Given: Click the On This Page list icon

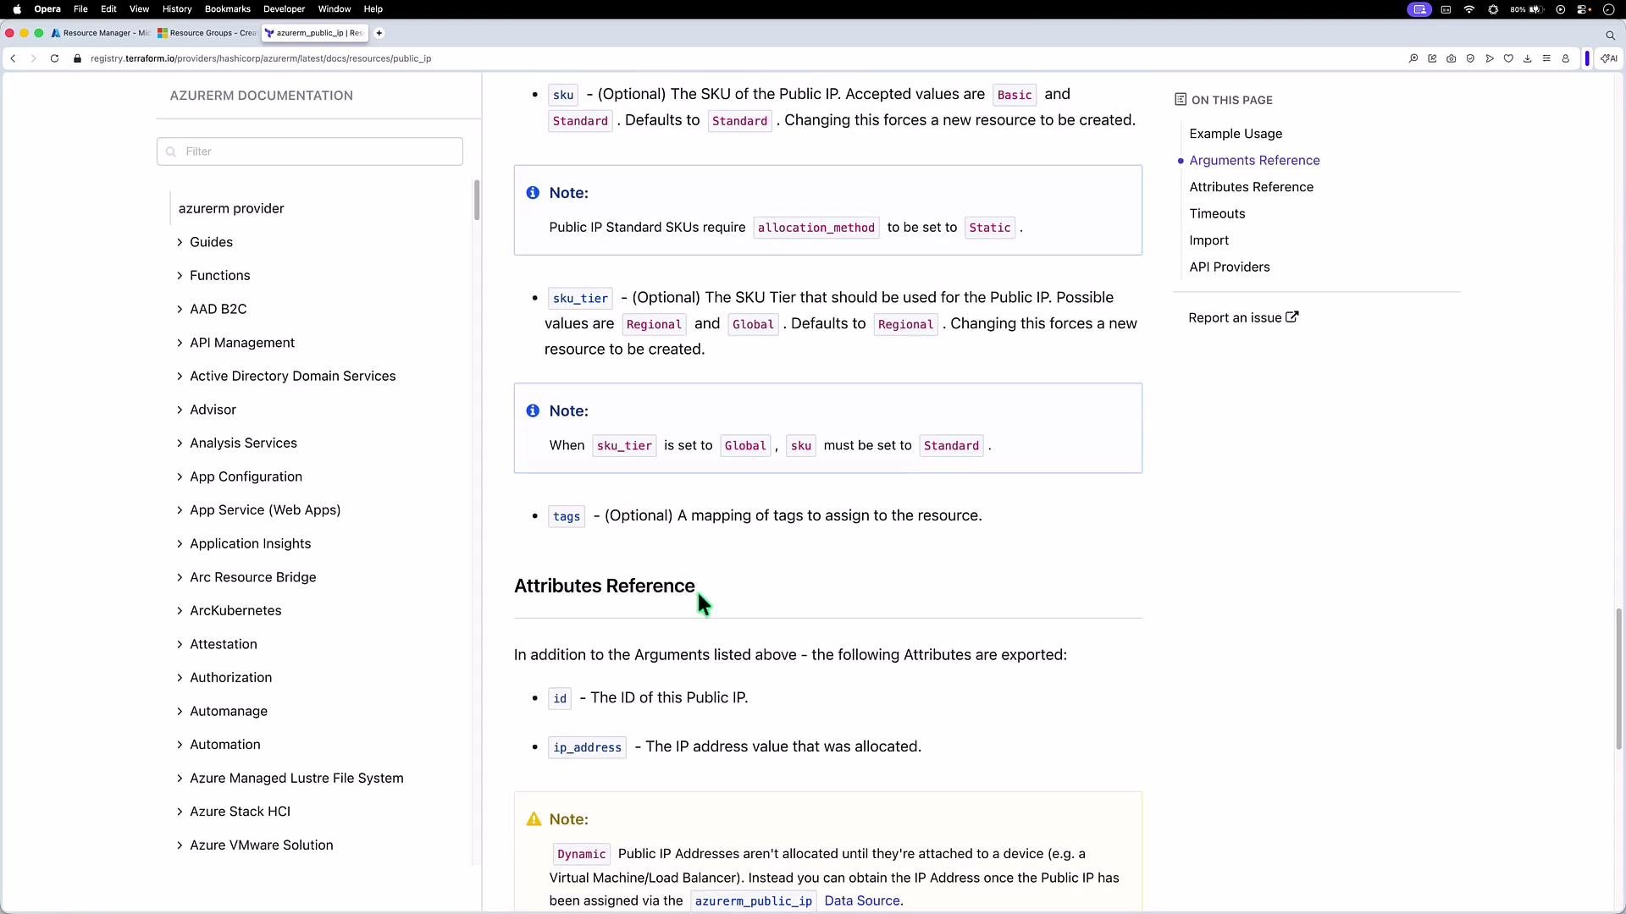Looking at the screenshot, I should click(x=1181, y=100).
